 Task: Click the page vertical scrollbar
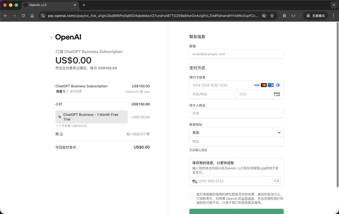(x=337, y=105)
